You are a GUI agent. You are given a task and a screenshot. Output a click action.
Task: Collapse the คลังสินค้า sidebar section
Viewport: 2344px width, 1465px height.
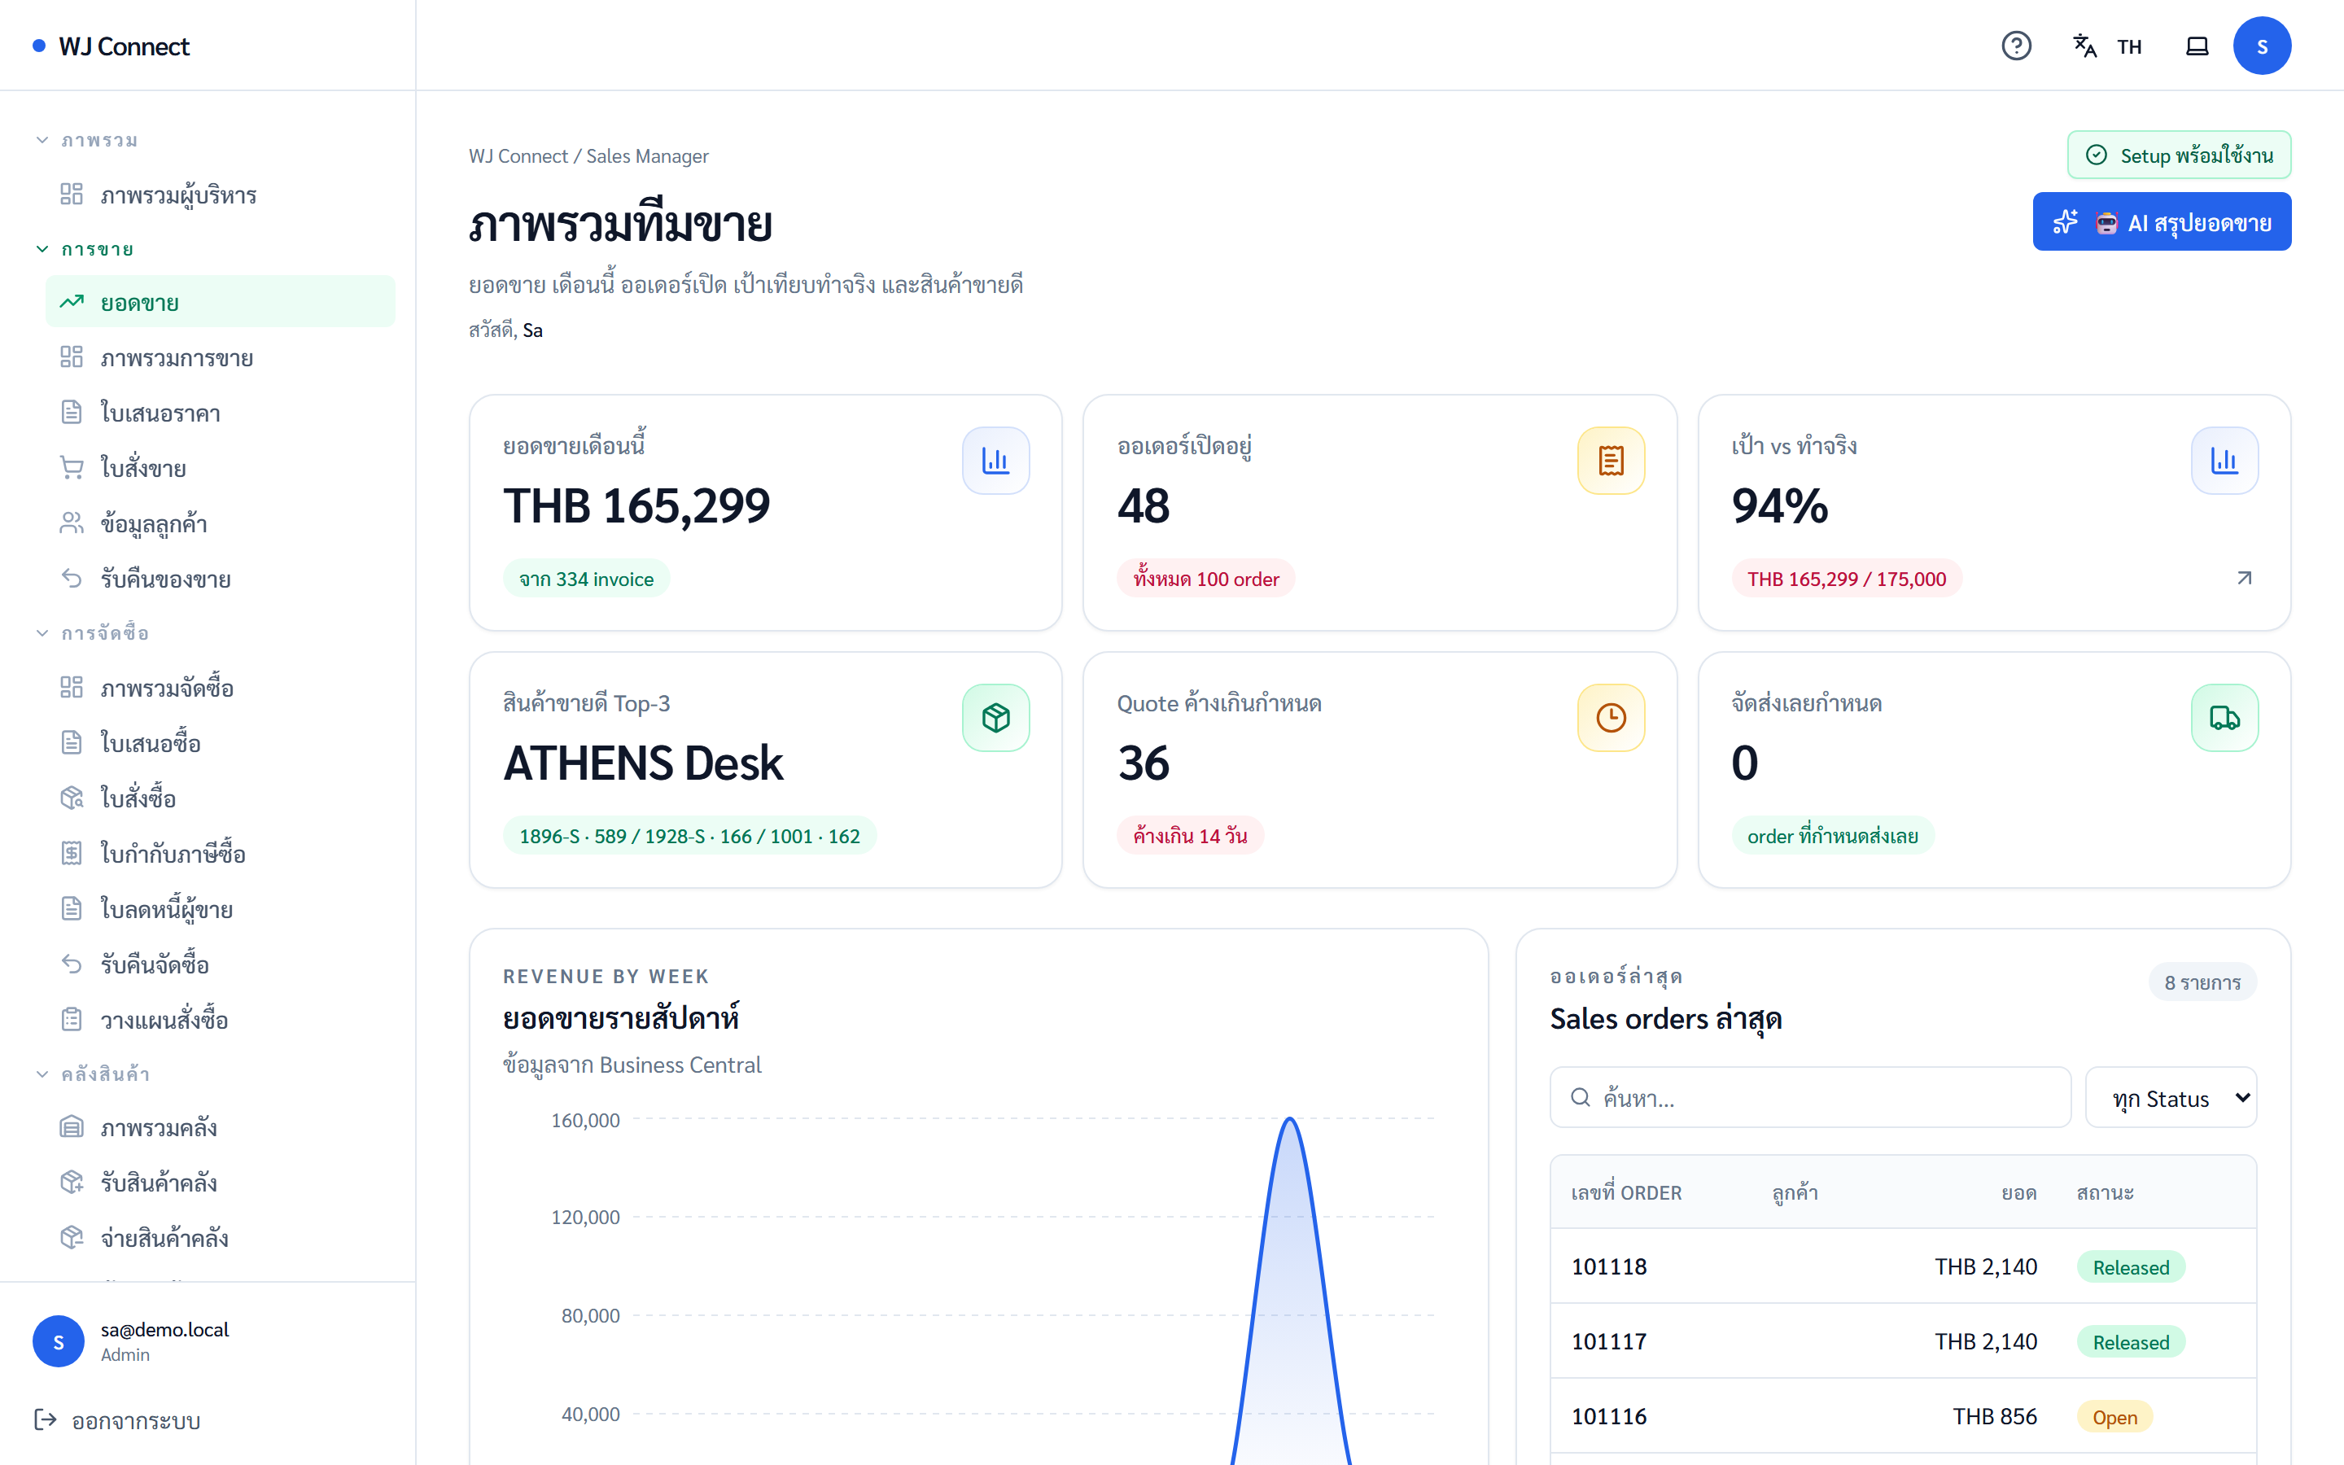click(x=91, y=1074)
